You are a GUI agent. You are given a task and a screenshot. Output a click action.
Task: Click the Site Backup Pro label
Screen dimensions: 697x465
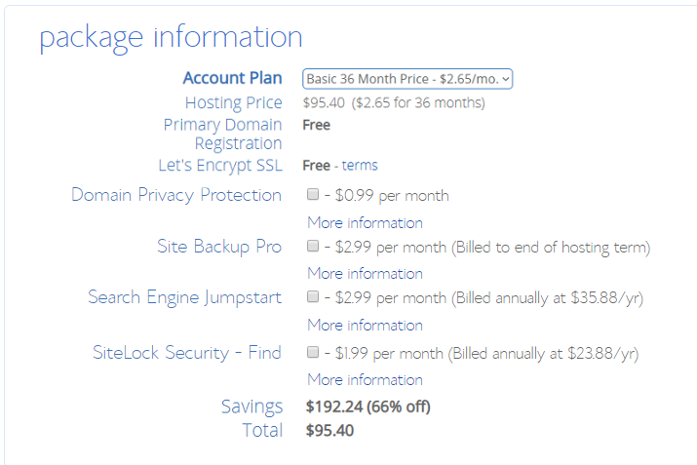[219, 247]
